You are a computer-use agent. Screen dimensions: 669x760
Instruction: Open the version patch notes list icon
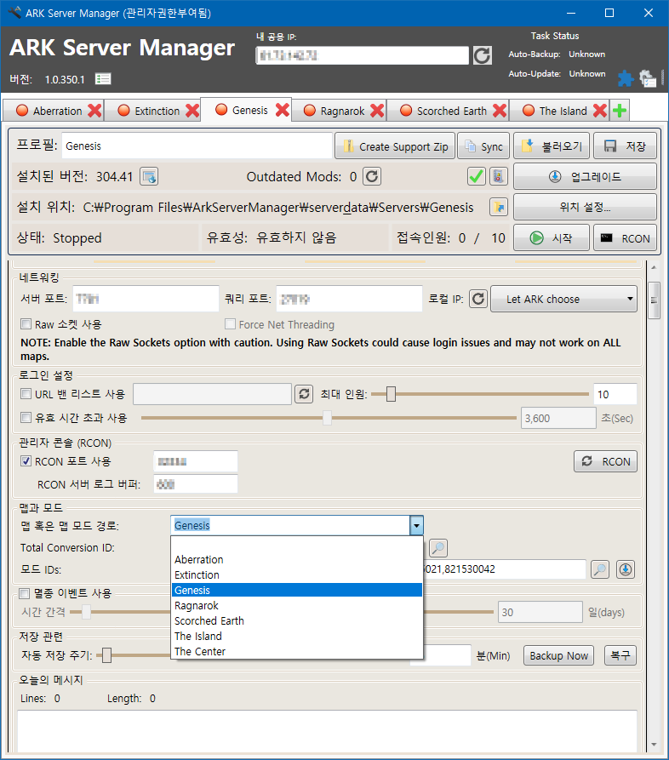103,78
